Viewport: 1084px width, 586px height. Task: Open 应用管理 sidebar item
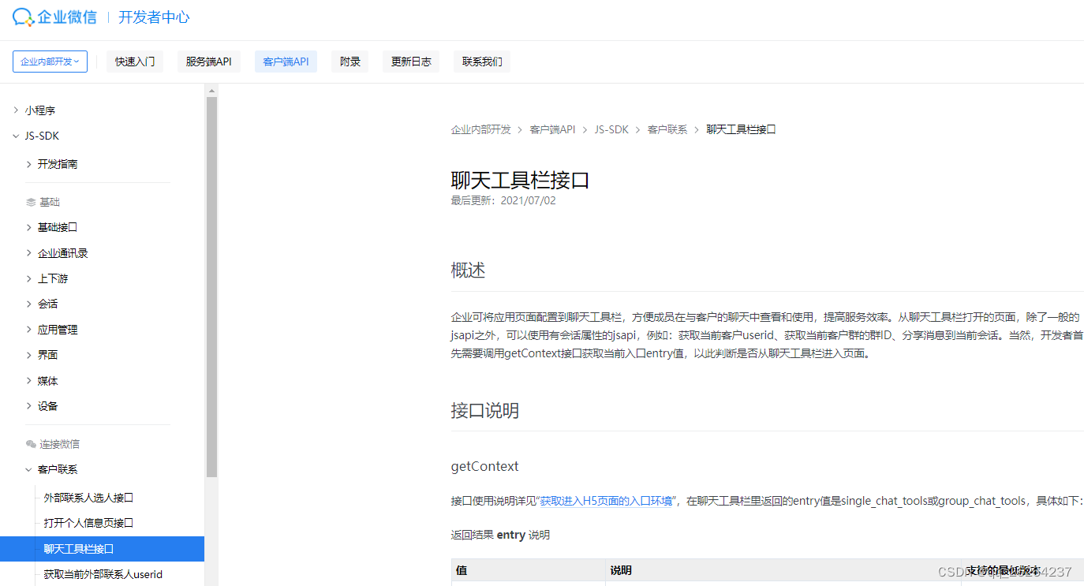(58, 330)
